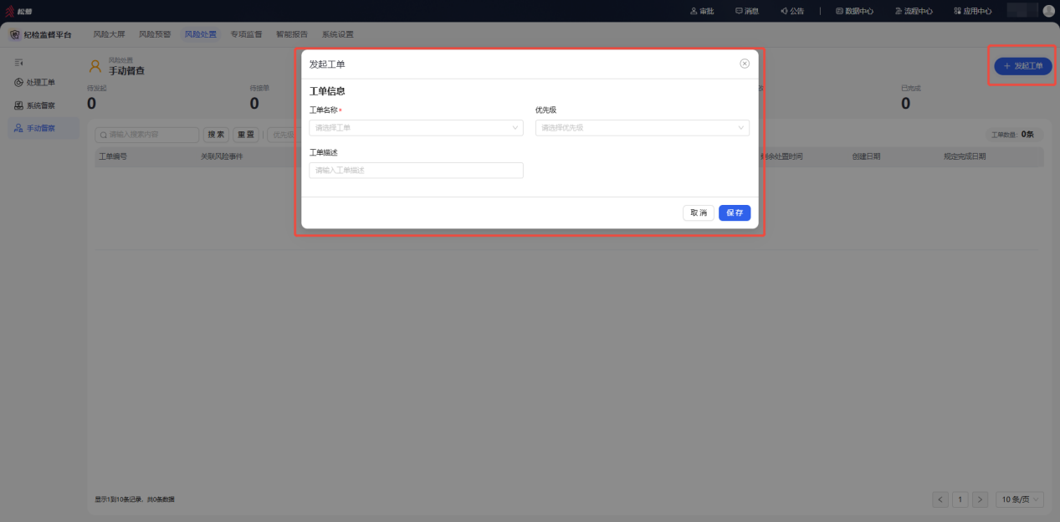Switch to the 风险大屏 tab

coord(109,34)
